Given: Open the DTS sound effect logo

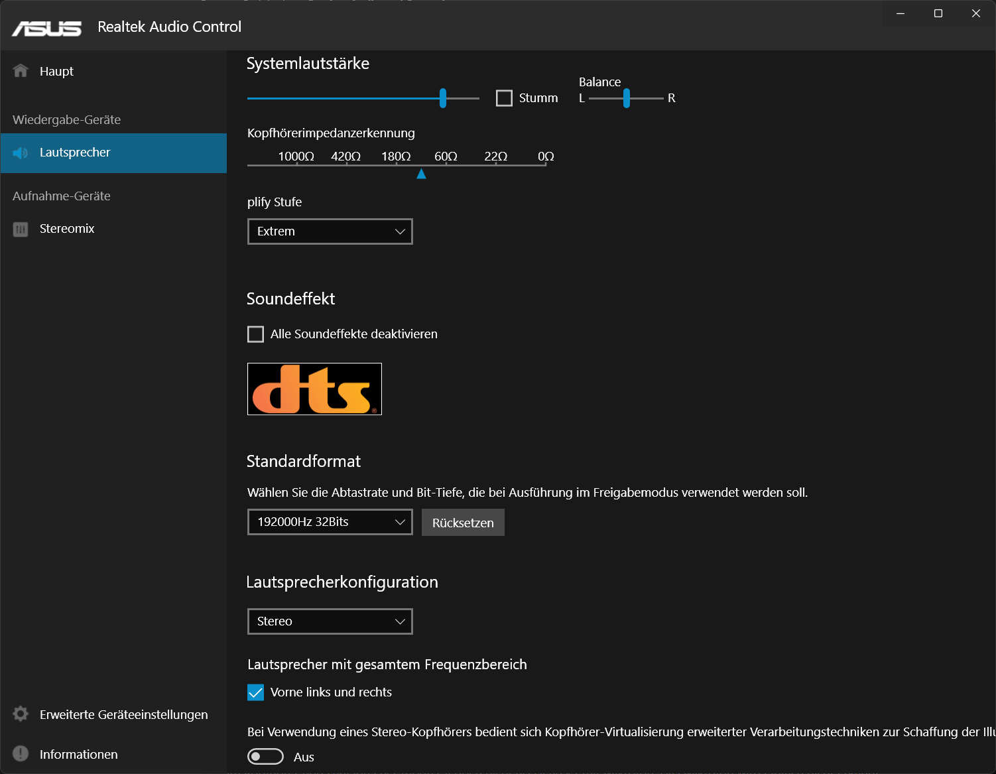Looking at the screenshot, I should pos(314,389).
